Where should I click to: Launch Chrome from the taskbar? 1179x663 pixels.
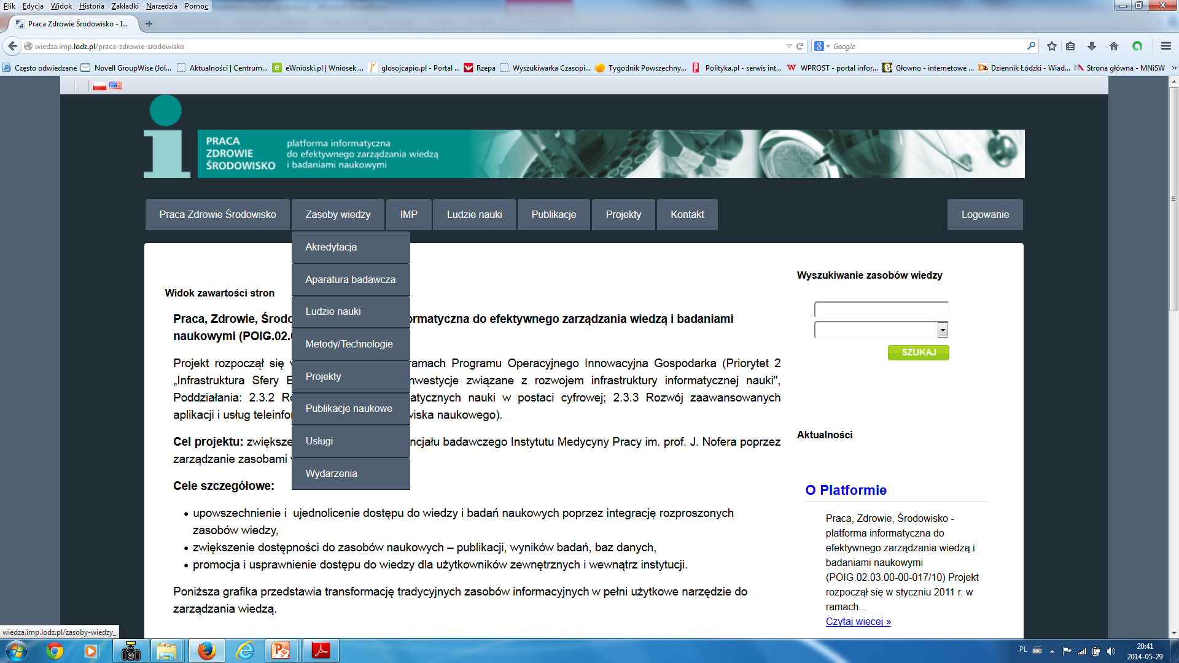(x=55, y=651)
